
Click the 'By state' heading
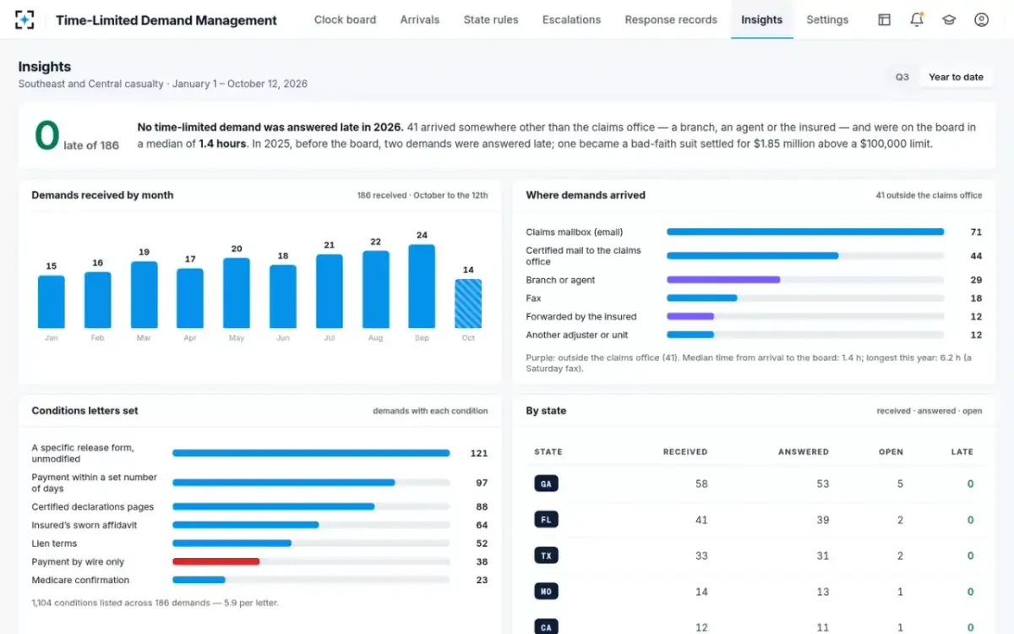546,411
